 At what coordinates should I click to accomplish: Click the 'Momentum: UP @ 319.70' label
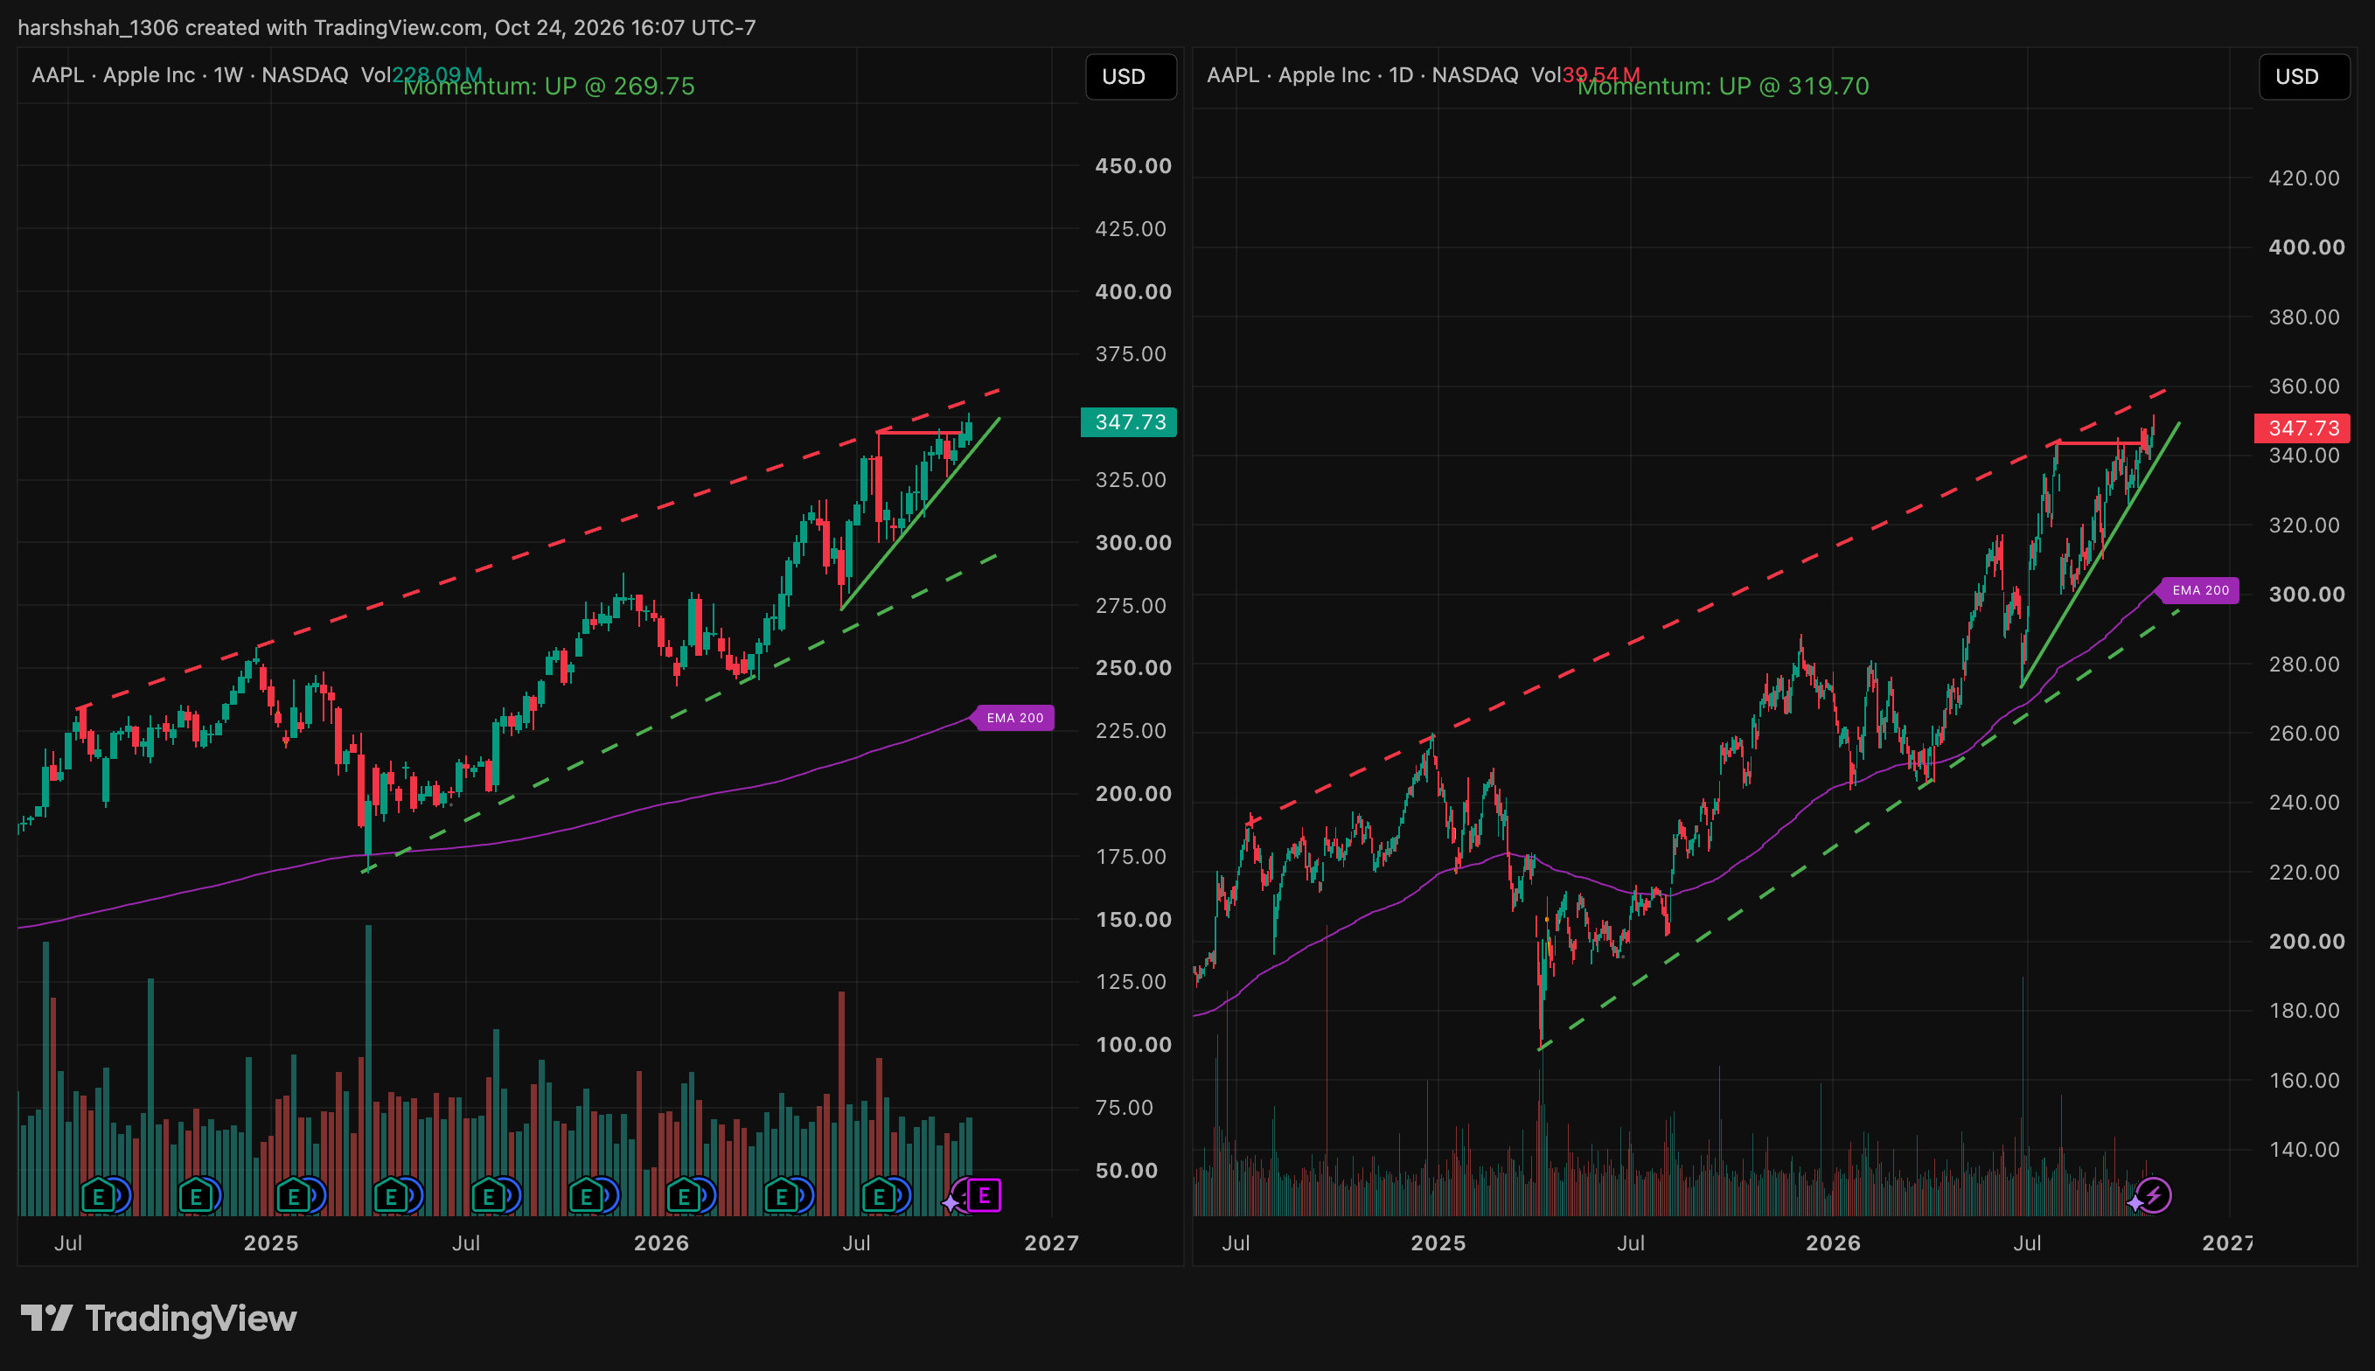[x=1724, y=87]
